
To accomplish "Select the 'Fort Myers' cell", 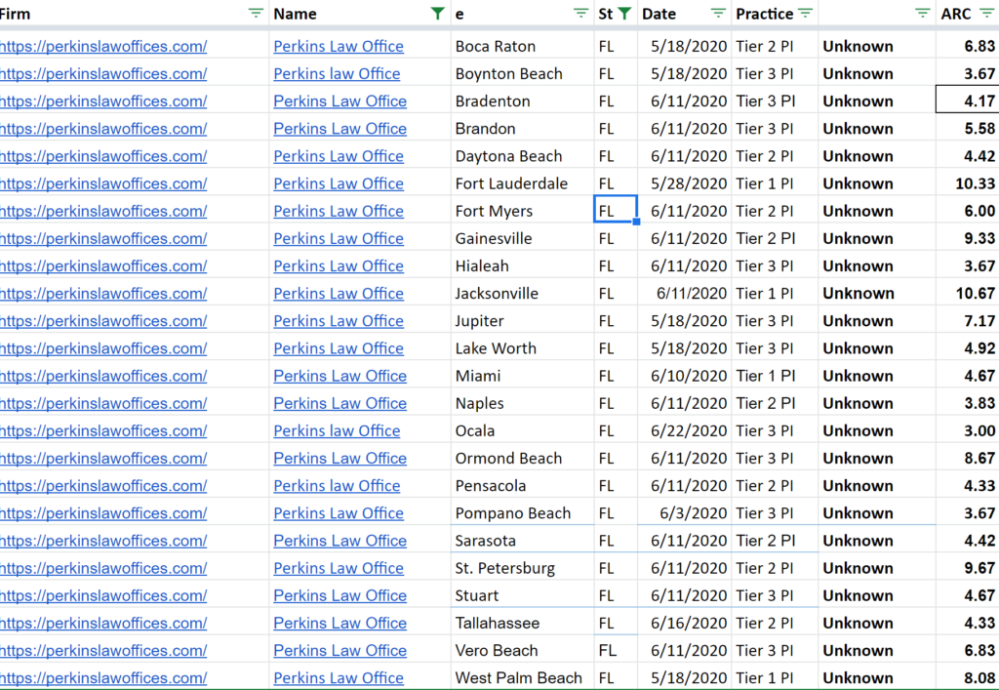I will click(523, 211).
